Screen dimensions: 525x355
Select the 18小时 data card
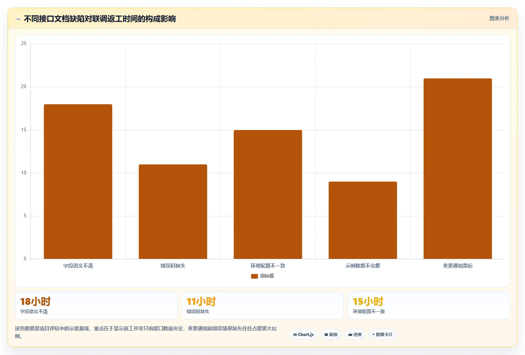tap(96, 305)
